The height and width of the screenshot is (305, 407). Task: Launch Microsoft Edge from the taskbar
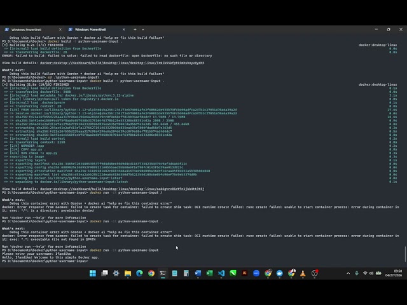coord(139,273)
